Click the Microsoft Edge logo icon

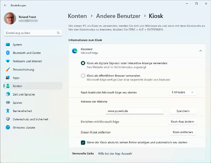coord(75,51)
